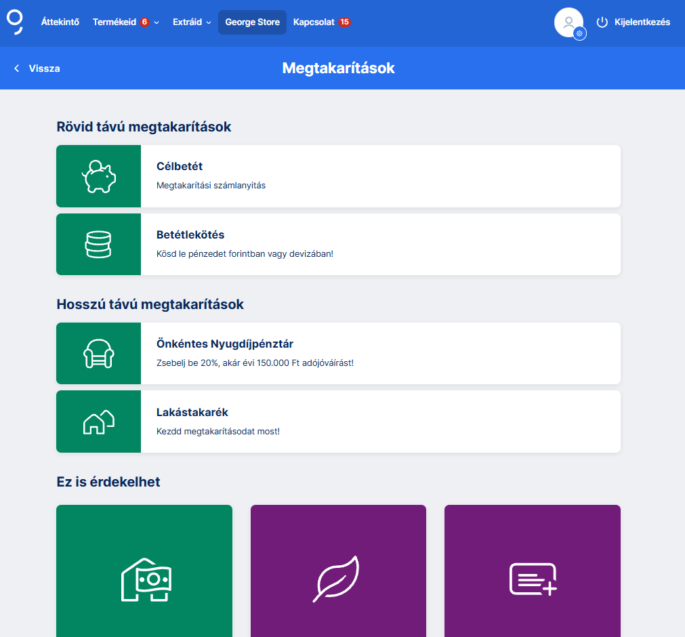Expand the Extráid dropdown menu
Viewport: 685px width, 637px height.
coord(192,22)
